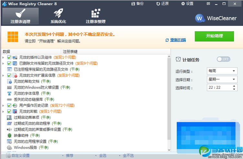Open the 运行类型 dropdown showing 每周
This screenshot has height=159, width=243.
click(x=222, y=71)
